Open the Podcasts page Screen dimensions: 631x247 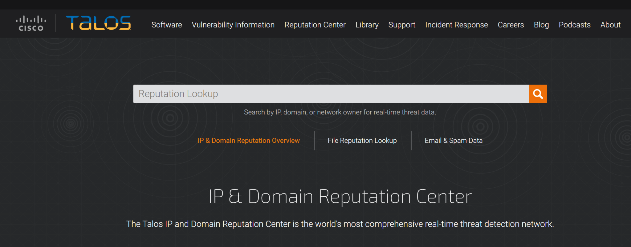[574, 25]
